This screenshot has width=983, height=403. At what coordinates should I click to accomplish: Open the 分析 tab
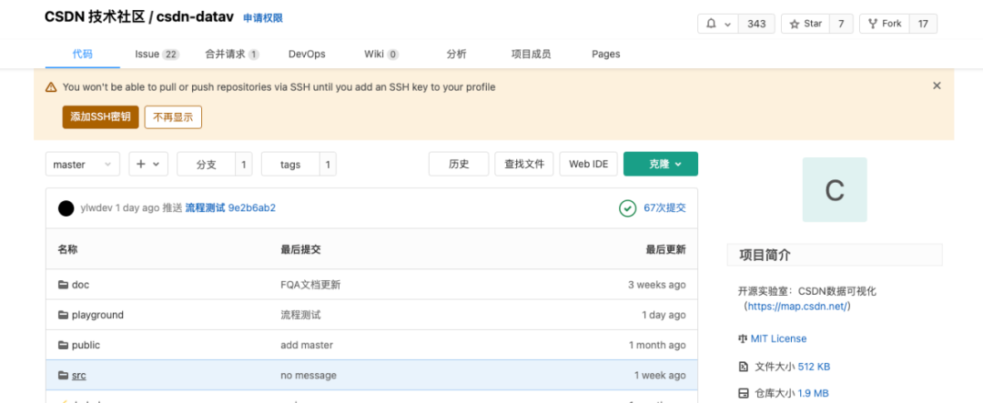[x=456, y=54]
